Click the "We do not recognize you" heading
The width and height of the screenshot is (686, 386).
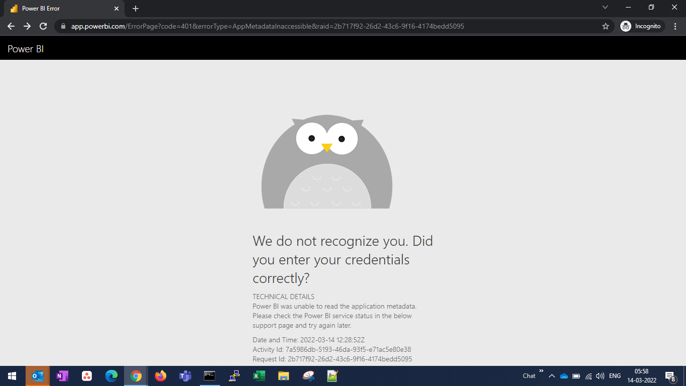342,259
